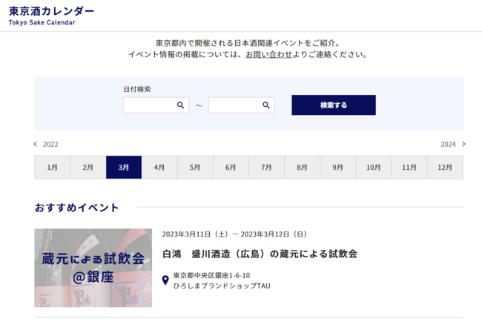Select the 1月 month tab
Screen dimensions: 482x327
[x=52, y=168]
